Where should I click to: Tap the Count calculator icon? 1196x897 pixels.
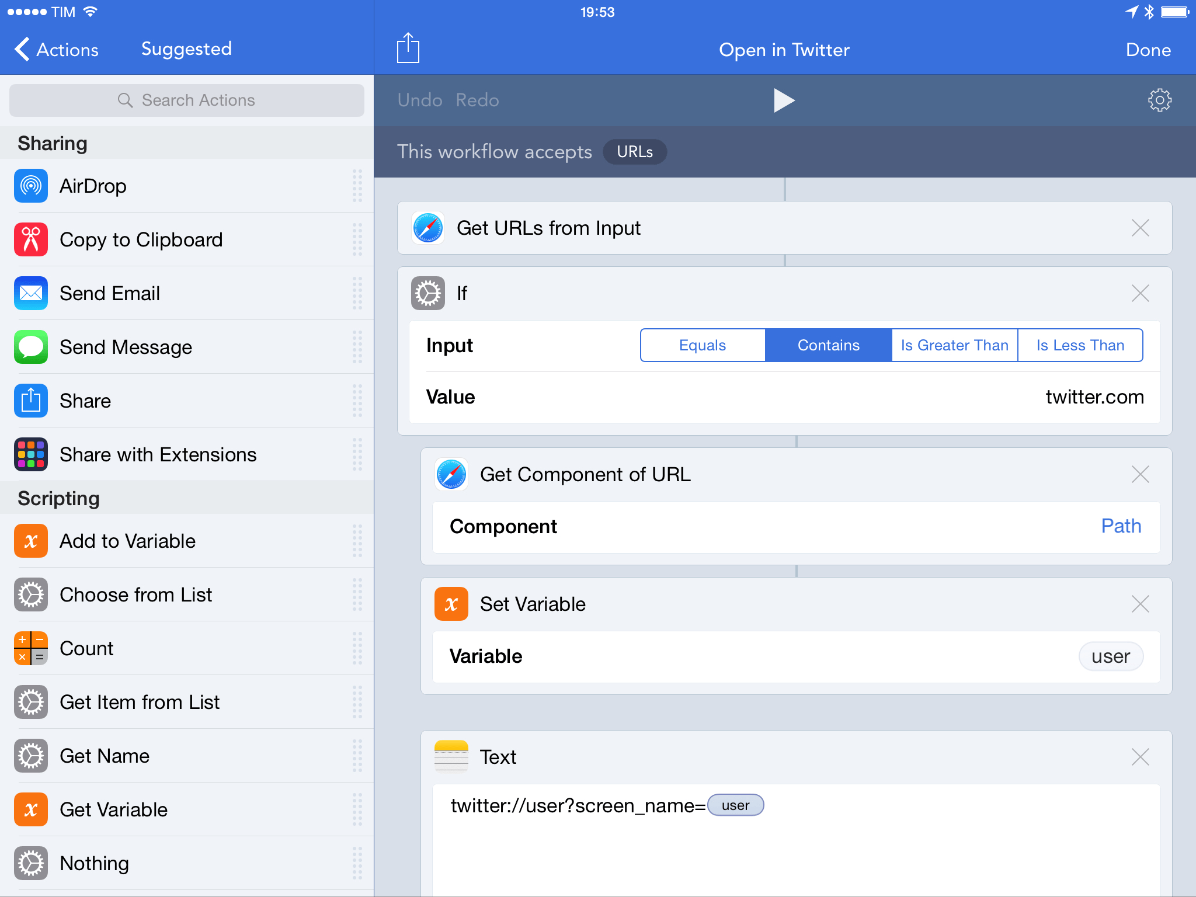(31, 648)
